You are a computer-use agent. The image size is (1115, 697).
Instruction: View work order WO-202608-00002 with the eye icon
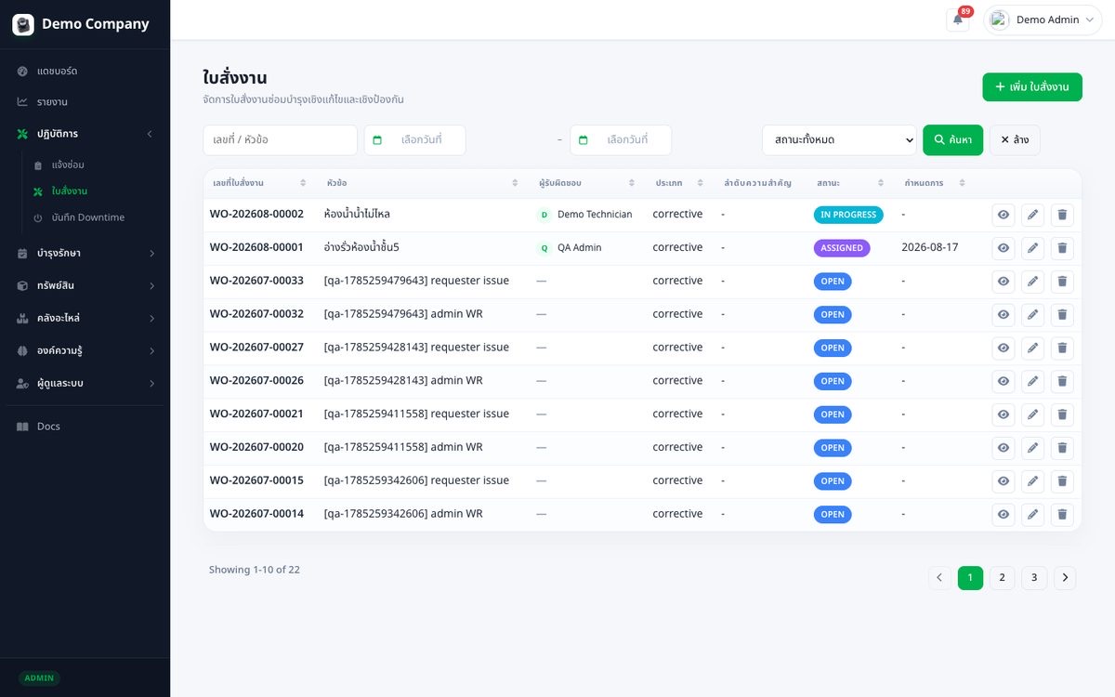1003,215
